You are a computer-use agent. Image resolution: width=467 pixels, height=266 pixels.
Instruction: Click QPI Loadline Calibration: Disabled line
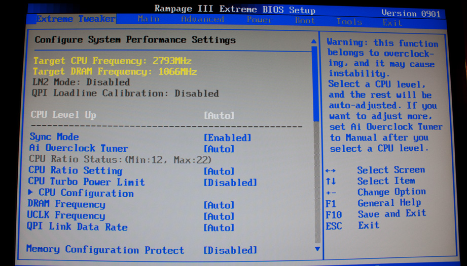pos(125,93)
